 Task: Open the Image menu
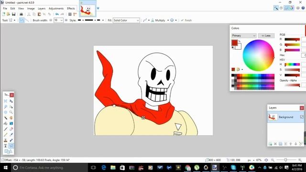(x=31, y=9)
